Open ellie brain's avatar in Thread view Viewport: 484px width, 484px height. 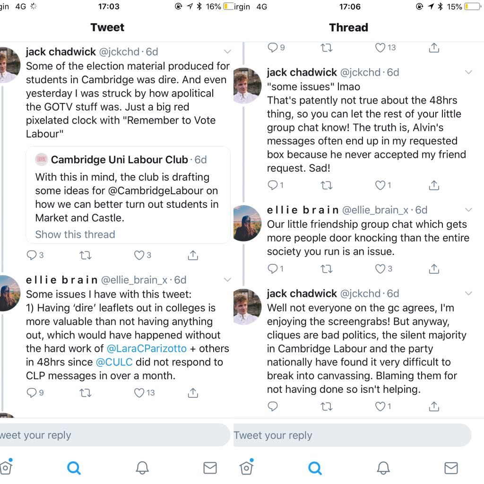(x=247, y=223)
